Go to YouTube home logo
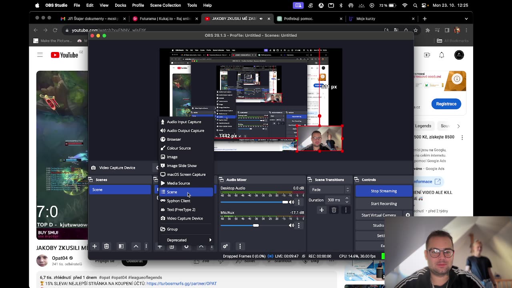The image size is (512, 288). pyautogui.click(x=64, y=55)
